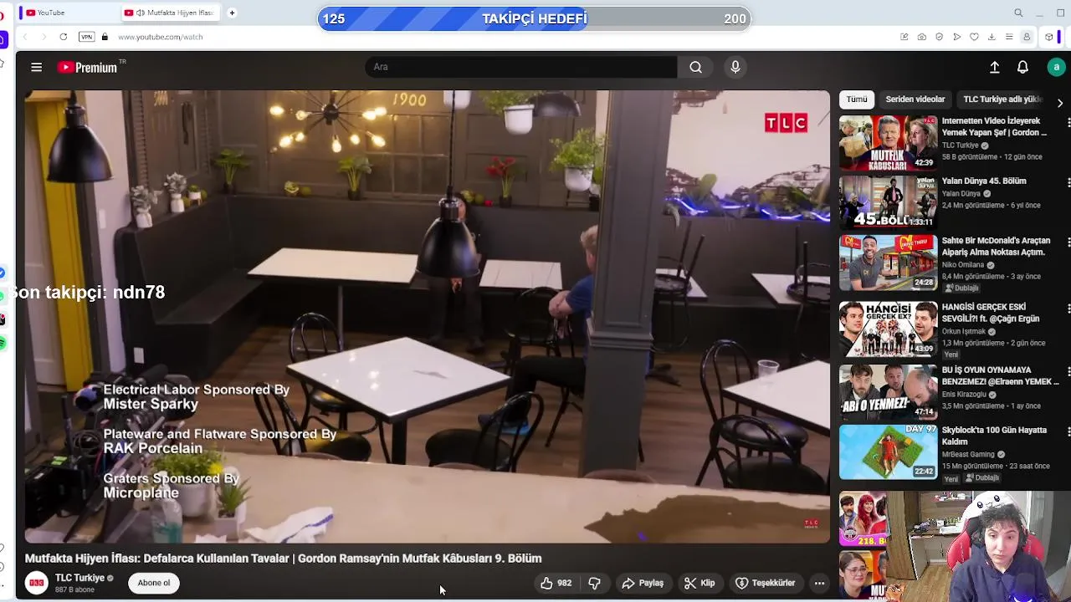Image resolution: width=1071 pixels, height=602 pixels.
Task: Open TLC Türkiye channel name link
Action: click(x=79, y=578)
